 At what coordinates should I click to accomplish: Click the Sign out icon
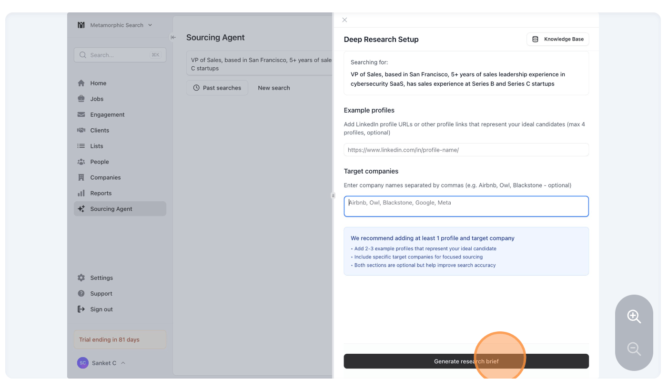[x=81, y=309]
